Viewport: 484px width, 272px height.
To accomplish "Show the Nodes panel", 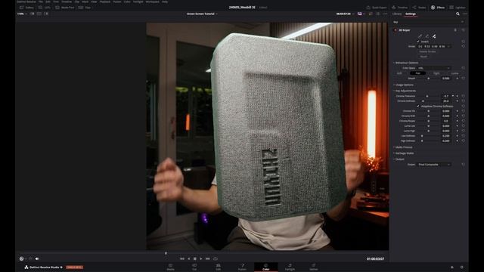I will tap(419, 8).
